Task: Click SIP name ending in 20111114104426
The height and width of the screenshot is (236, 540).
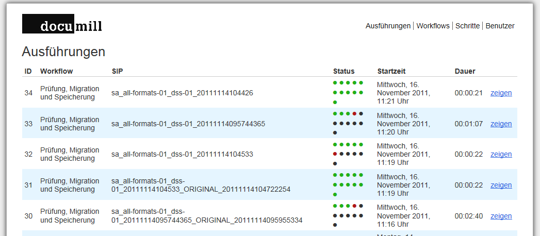Action: [x=182, y=93]
